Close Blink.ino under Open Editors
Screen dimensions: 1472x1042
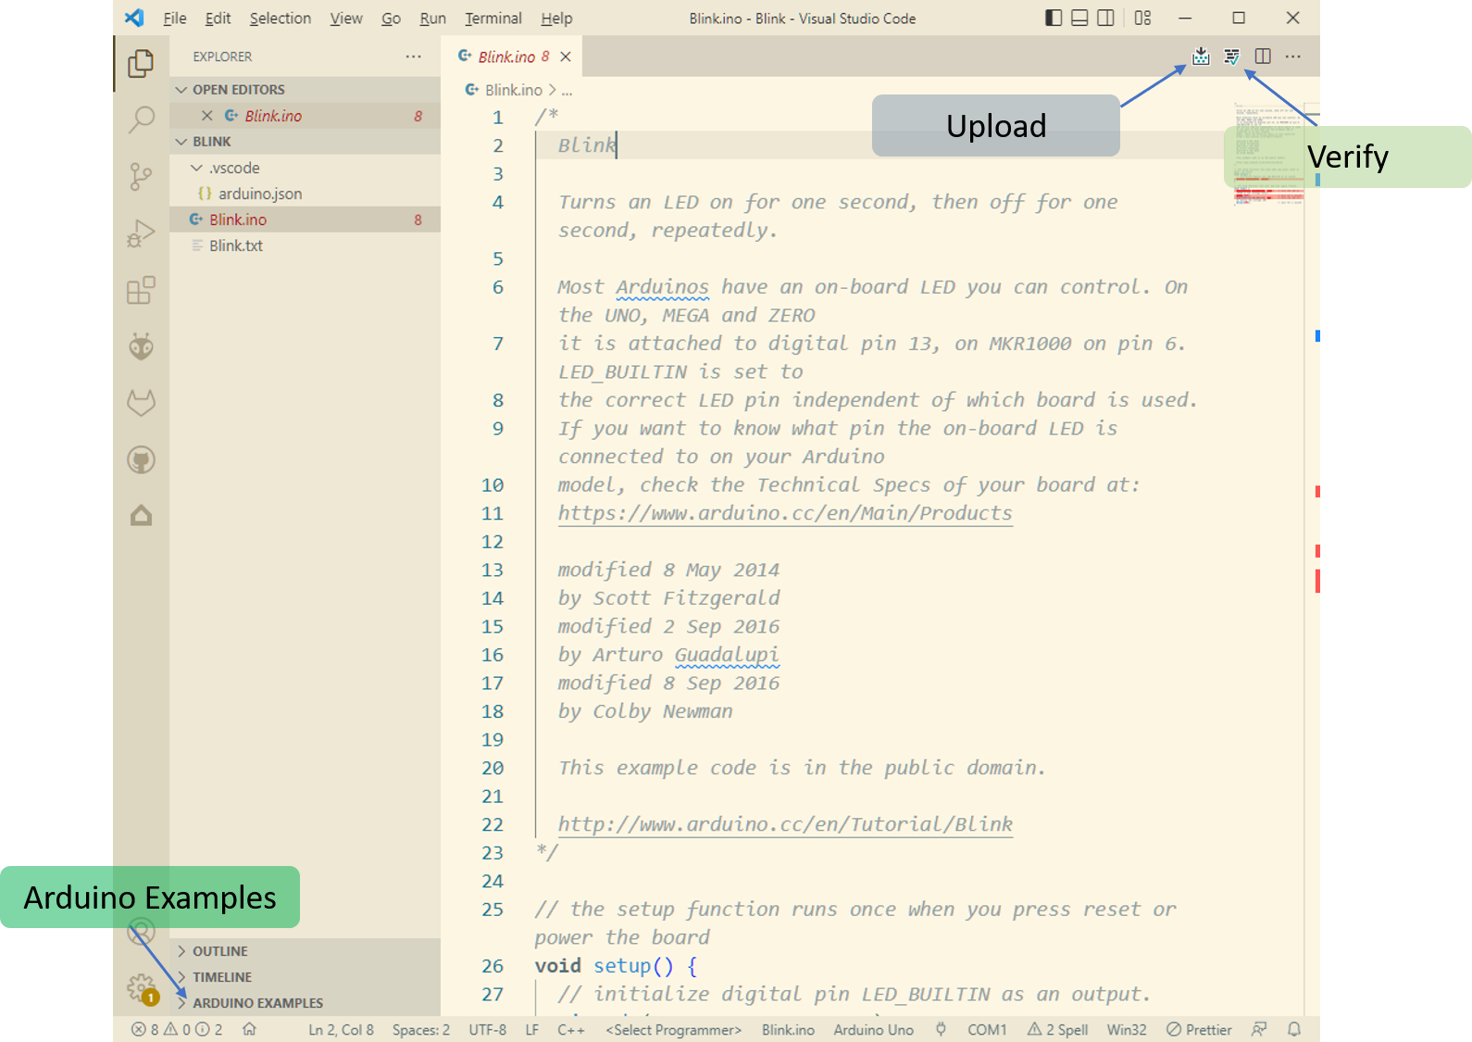click(x=207, y=116)
